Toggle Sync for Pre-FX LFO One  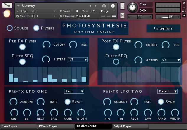tap(68, 102)
